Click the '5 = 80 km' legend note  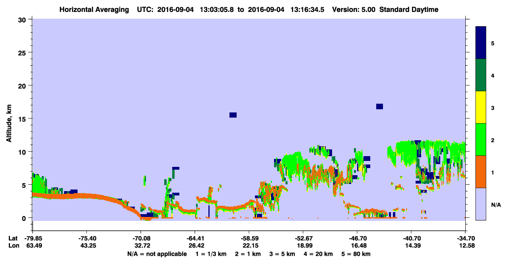pos(356,254)
